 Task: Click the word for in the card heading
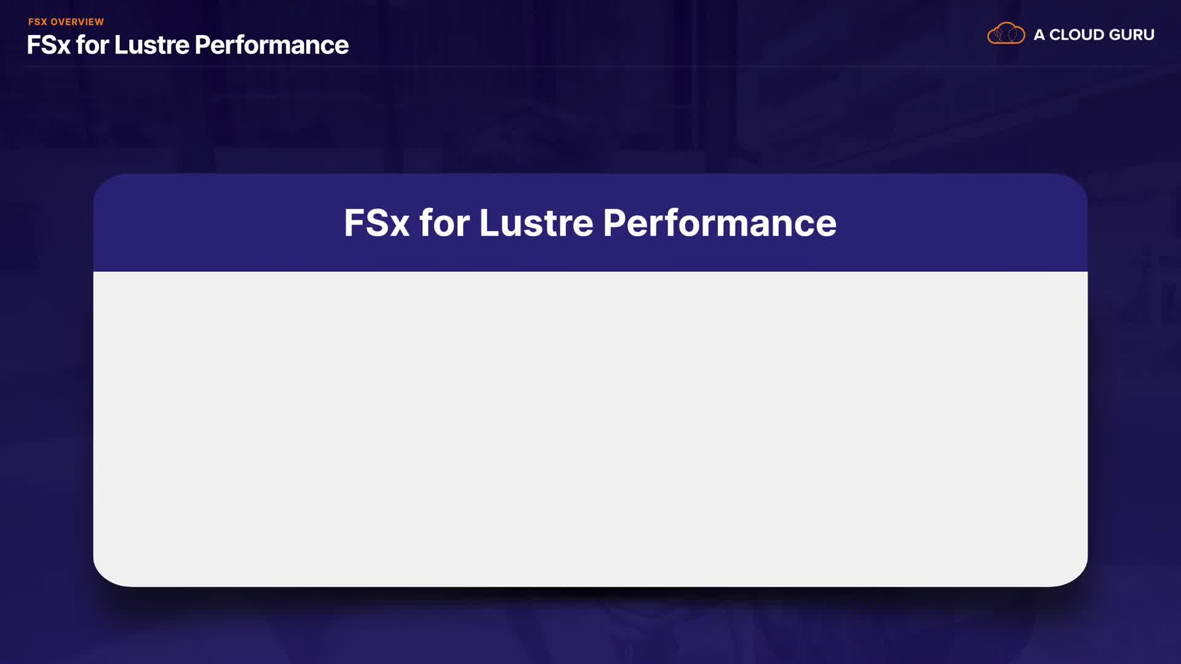pyautogui.click(x=444, y=223)
